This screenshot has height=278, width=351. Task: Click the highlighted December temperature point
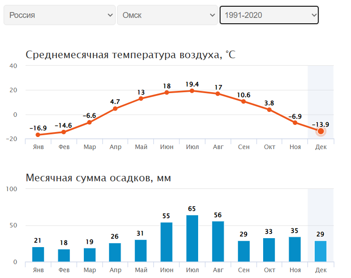click(321, 131)
